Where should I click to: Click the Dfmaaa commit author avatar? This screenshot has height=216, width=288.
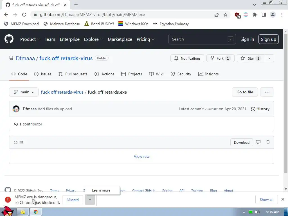click(16, 109)
